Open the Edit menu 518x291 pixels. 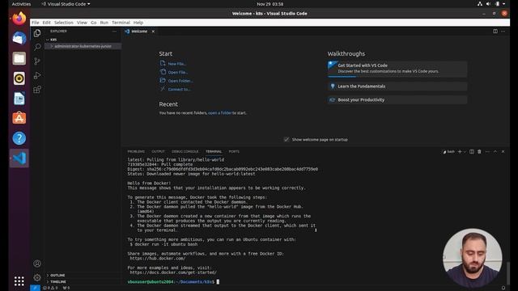pos(47,23)
